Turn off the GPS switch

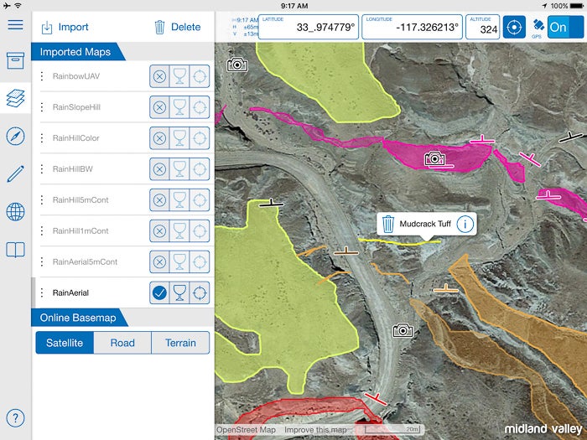tap(565, 27)
